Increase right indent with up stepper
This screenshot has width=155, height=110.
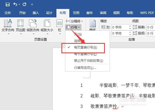[x=130, y=32]
